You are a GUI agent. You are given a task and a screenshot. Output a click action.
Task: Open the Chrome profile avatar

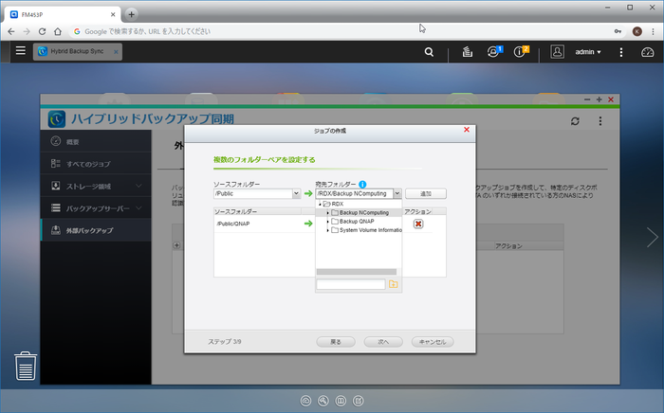tap(636, 31)
